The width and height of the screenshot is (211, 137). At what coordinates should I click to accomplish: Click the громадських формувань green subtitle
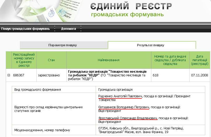click(x=127, y=14)
